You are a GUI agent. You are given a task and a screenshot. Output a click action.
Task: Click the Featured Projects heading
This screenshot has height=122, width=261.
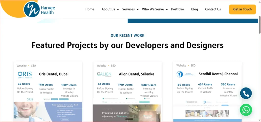(127, 45)
